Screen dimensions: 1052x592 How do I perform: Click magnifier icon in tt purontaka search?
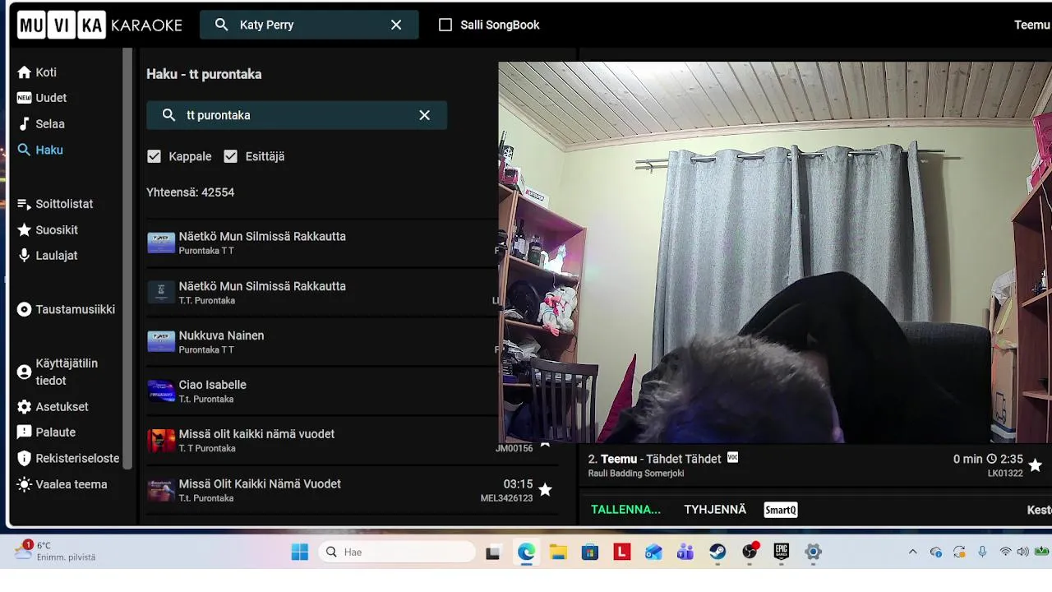coord(168,115)
